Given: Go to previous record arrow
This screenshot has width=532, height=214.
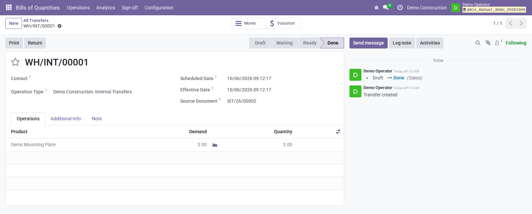Looking at the screenshot, I should [510, 23].
